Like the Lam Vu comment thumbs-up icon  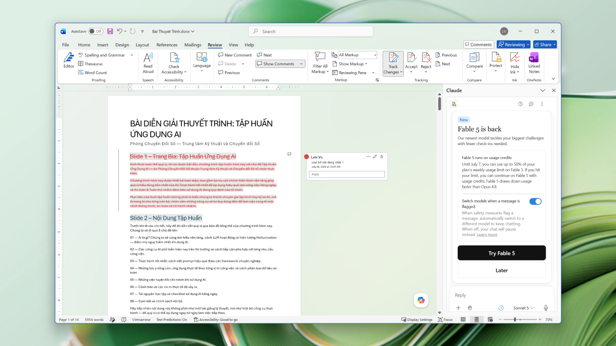[x=381, y=157]
